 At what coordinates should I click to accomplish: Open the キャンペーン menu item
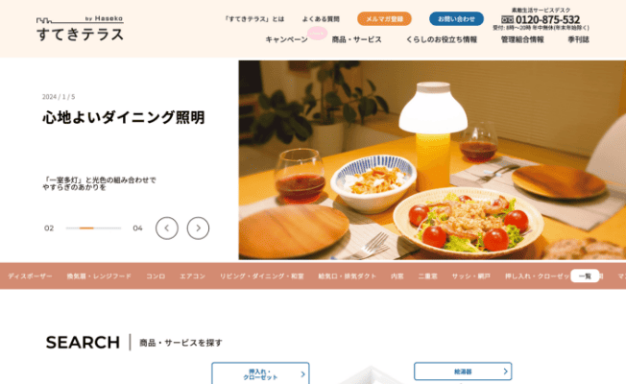(x=287, y=39)
